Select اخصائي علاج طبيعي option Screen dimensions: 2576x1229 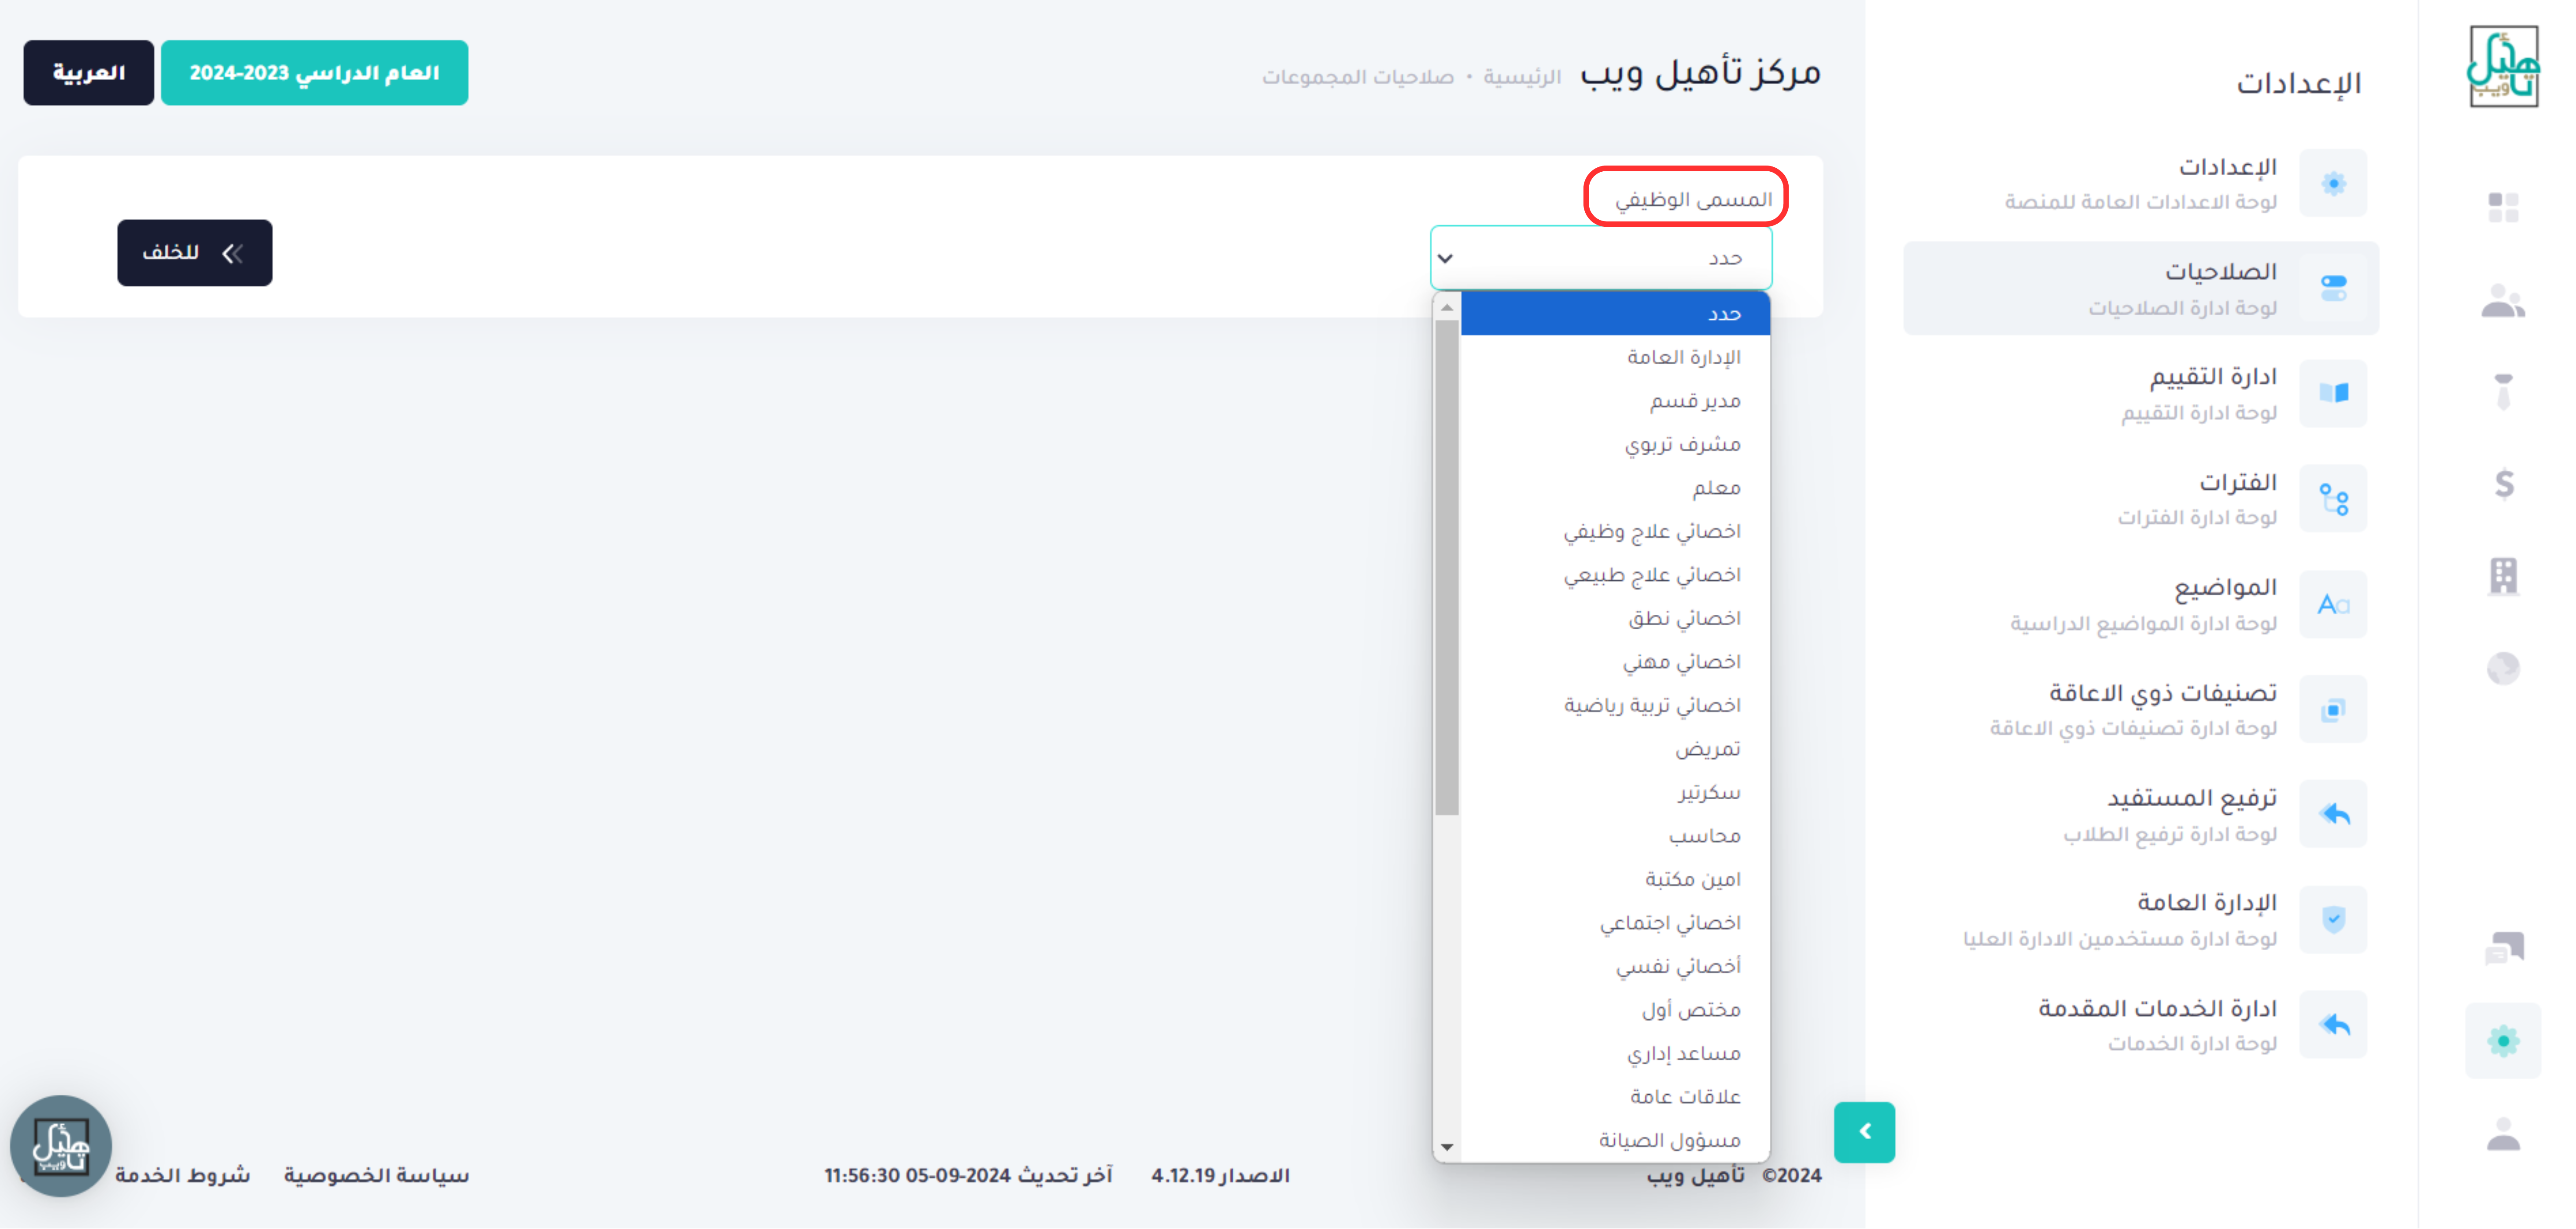(x=1615, y=575)
